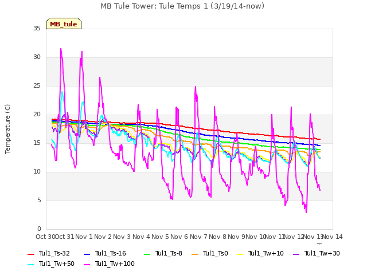Select the Tul1_Tw+30 legend label
Image resolution: width=367 pixels, height=275 pixels.
(322, 253)
